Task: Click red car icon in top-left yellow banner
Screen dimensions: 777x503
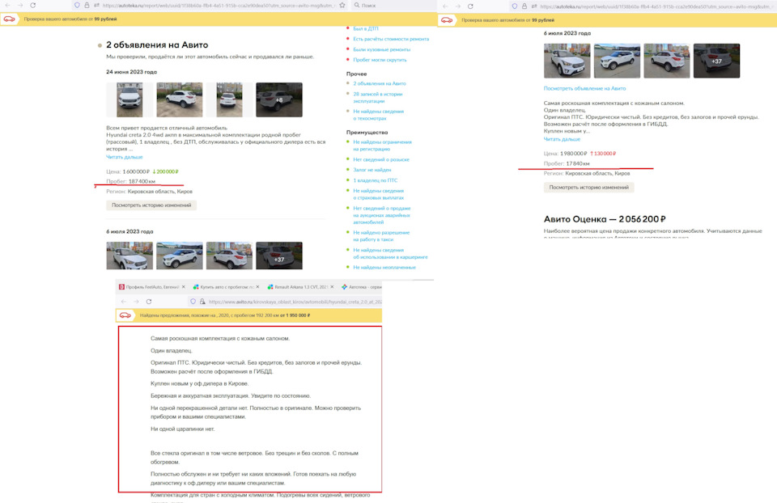Action: pos(9,19)
